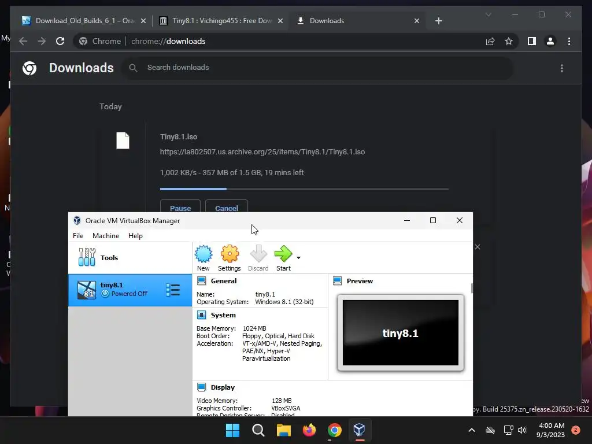Go forward in Chrome
The image size is (592, 444).
42,41
